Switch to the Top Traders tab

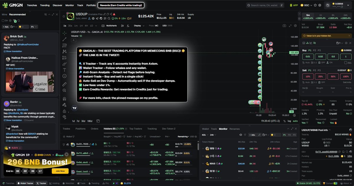tap(136, 129)
